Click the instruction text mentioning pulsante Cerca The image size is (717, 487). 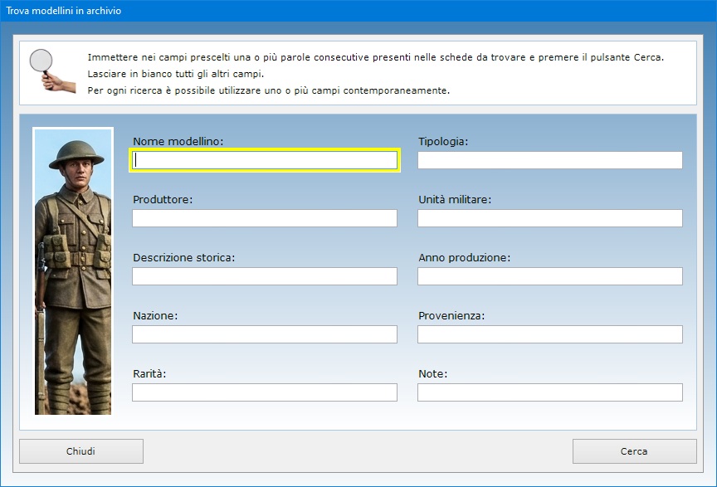[x=375, y=57]
